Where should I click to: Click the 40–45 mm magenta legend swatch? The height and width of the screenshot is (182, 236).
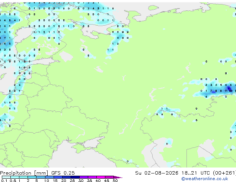pyautogui.click(x=101, y=177)
